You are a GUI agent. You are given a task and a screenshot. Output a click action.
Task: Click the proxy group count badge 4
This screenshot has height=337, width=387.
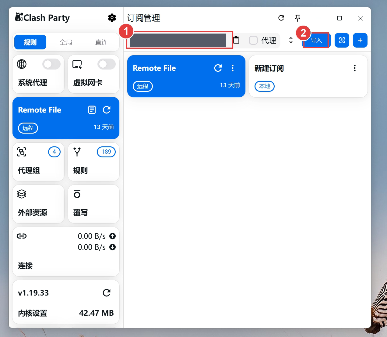[54, 152]
